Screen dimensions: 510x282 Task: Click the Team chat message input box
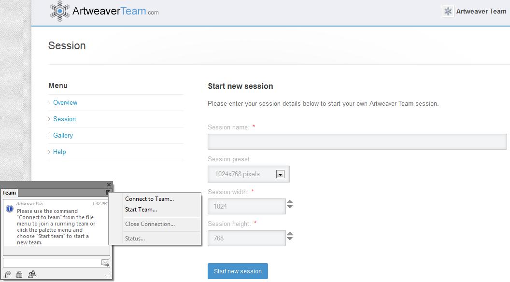click(52, 263)
